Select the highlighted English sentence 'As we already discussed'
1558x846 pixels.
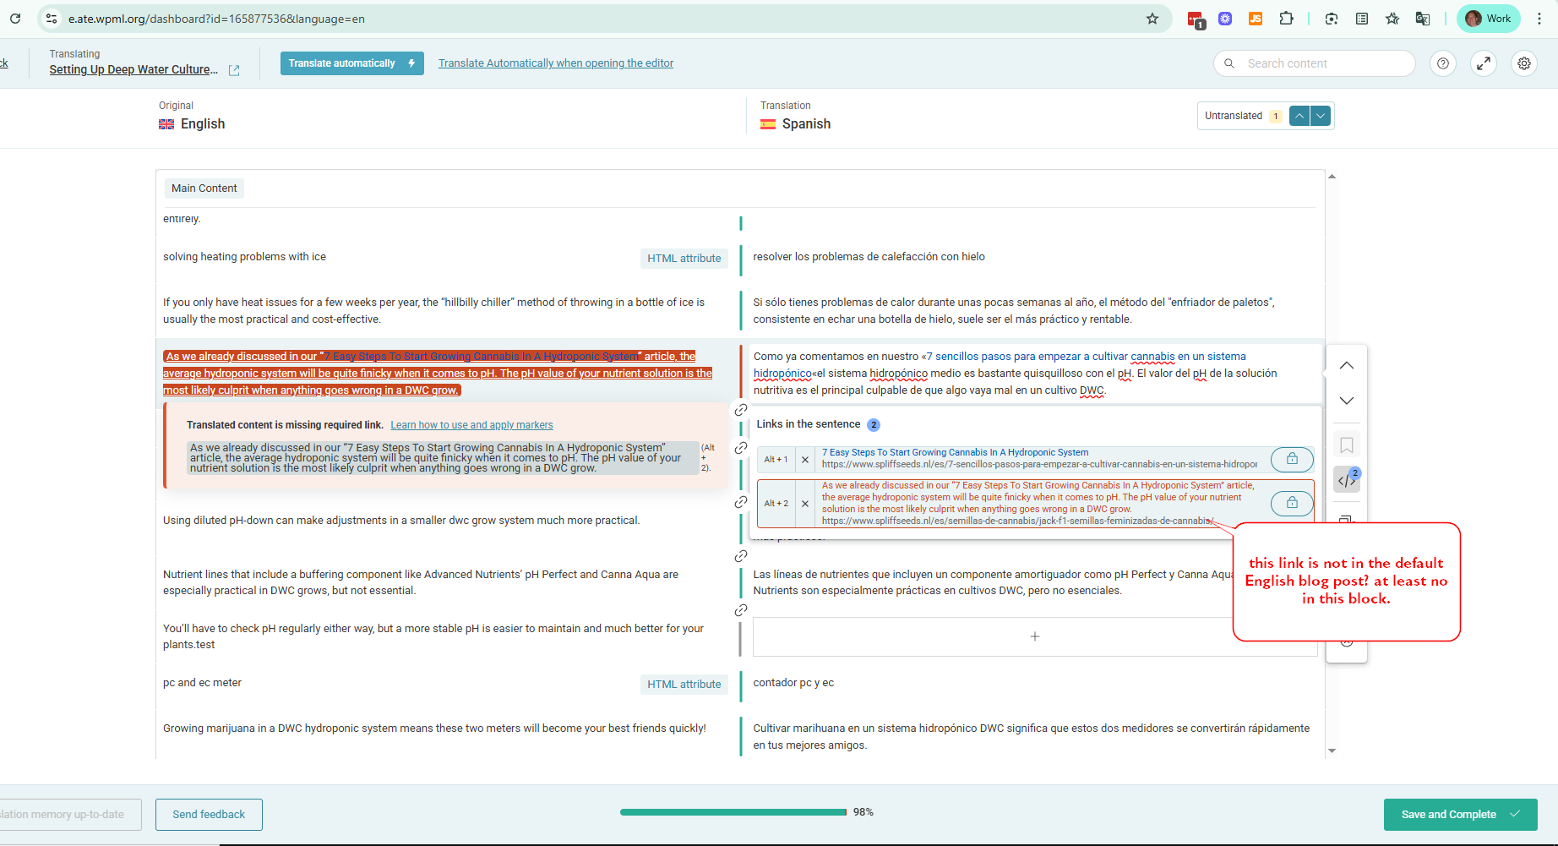click(438, 374)
